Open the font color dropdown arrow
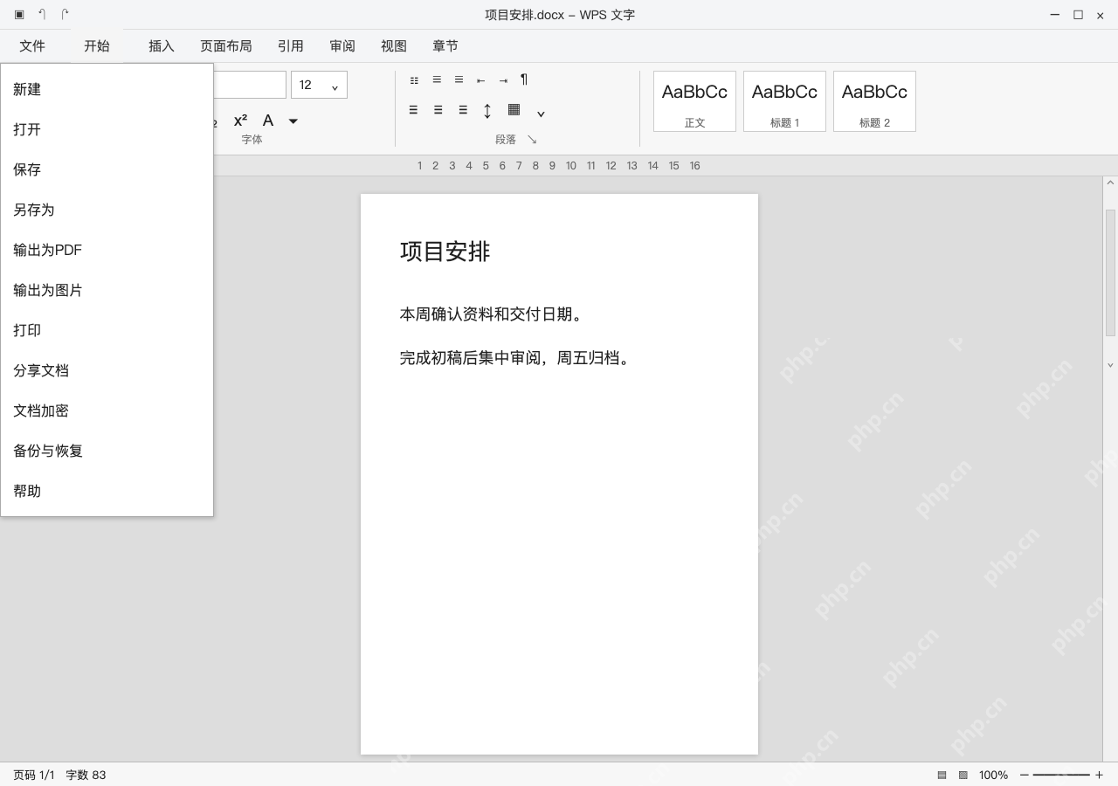 (293, 121)
